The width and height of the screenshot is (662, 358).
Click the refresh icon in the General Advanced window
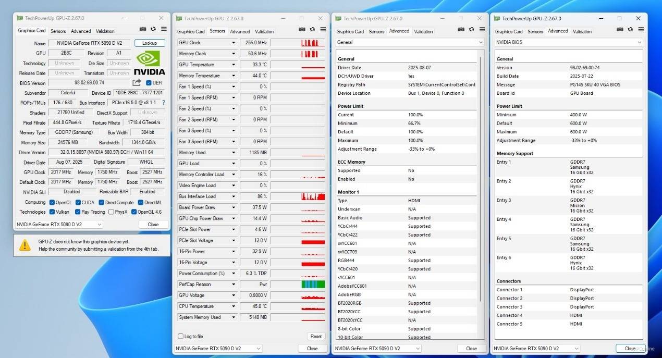472,30
